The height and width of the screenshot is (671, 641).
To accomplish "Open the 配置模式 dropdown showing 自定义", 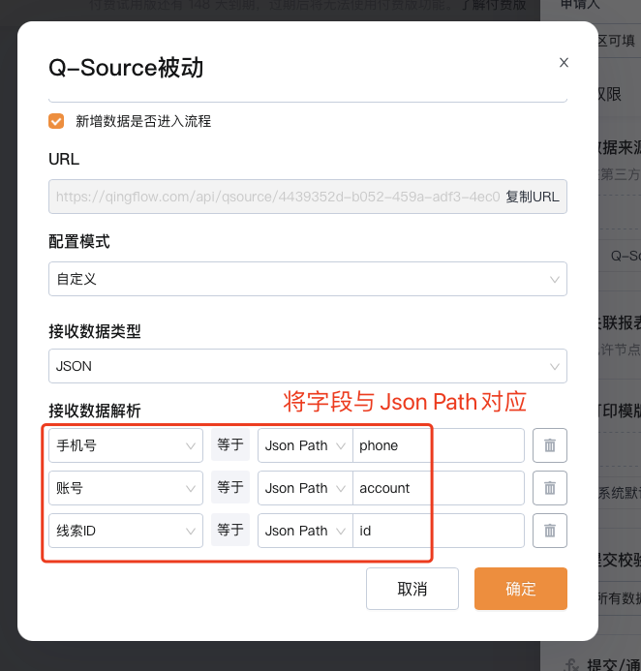I will [308, 279].
